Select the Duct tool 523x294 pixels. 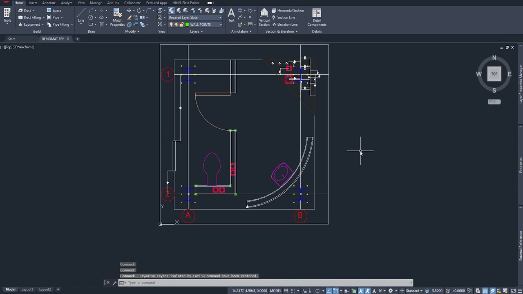(x=25, y=10)
